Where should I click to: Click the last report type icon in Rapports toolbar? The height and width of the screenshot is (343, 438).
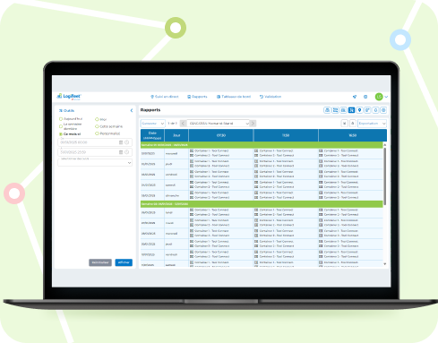(383, 110)
